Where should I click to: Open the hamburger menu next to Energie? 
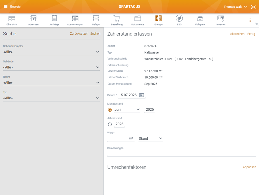(x=6, y=7)
